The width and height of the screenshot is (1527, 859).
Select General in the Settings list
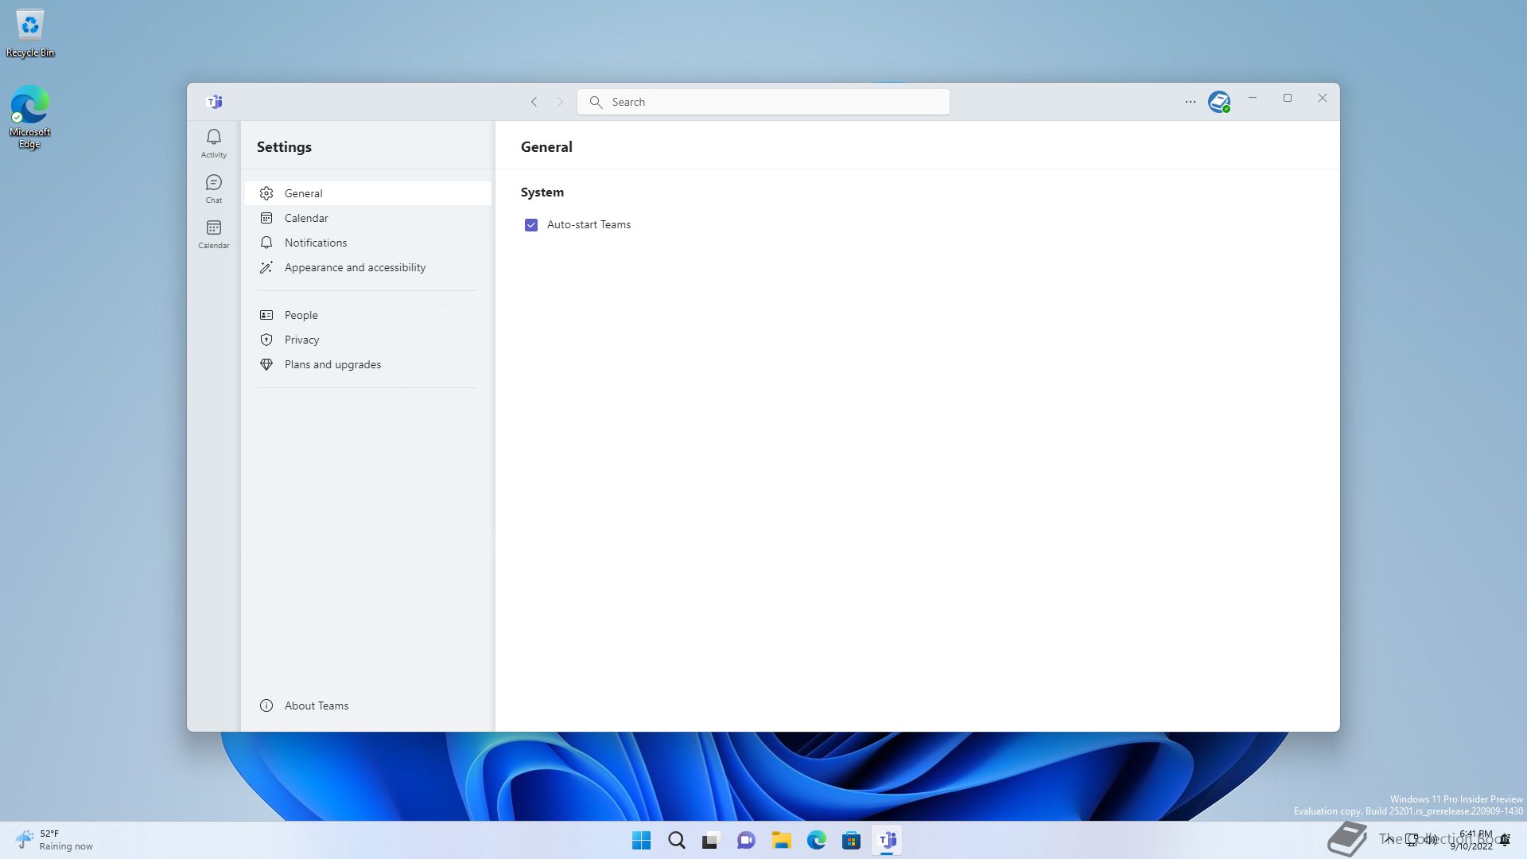coord(367,193)
